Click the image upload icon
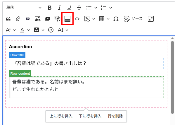 coord(38,19)
